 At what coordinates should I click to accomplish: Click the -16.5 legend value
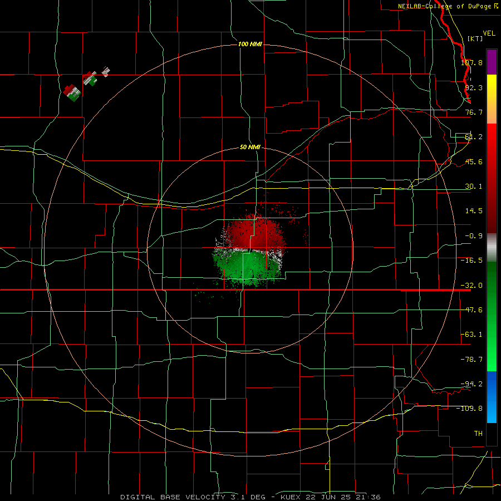tap(471, 261)
